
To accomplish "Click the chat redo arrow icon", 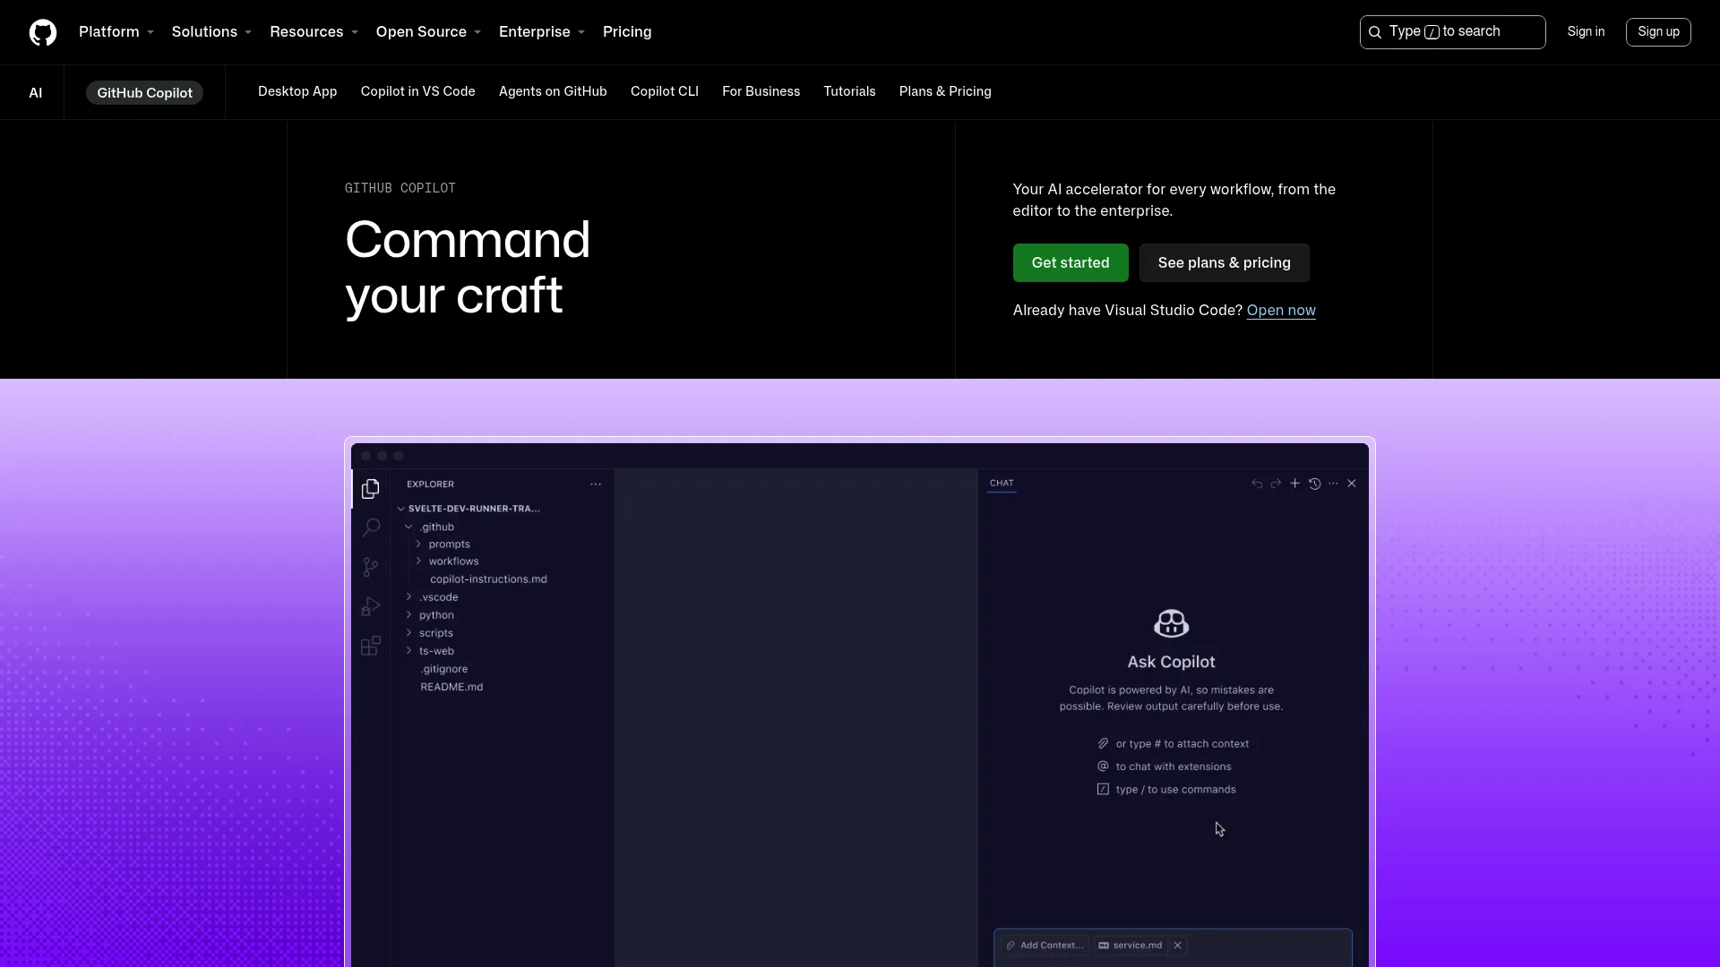I will 1276,483.
